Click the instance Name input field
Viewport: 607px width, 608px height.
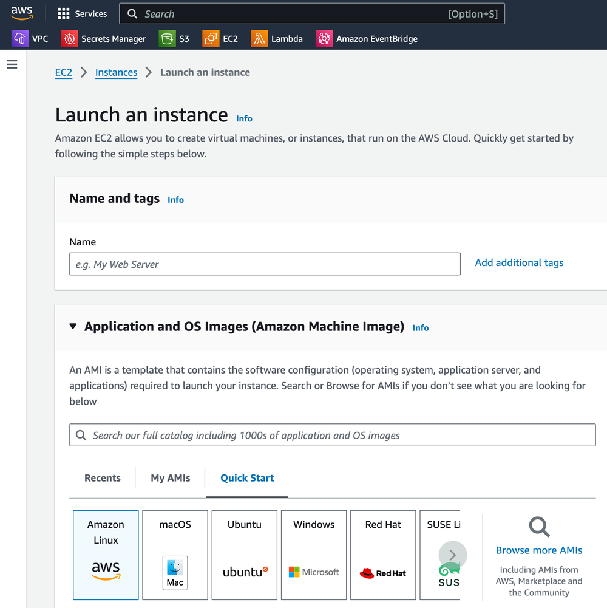265,264
